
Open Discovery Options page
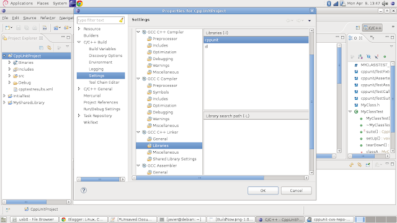pos(105,56)
